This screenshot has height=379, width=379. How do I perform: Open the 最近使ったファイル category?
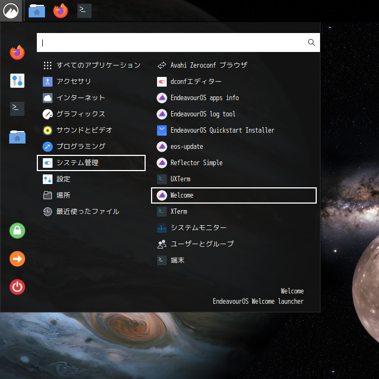click(91, 212)
